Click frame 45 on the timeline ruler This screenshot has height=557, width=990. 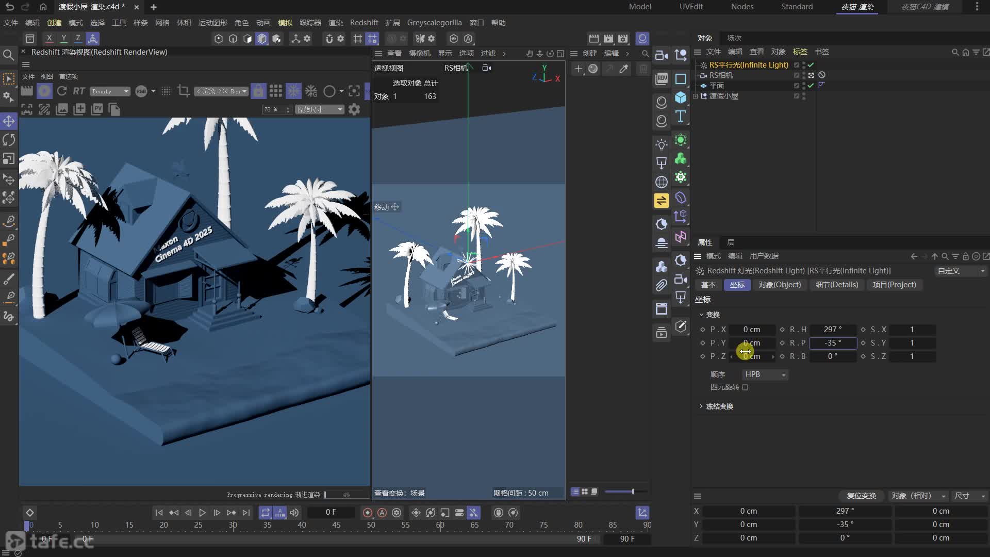click(336, 525)
